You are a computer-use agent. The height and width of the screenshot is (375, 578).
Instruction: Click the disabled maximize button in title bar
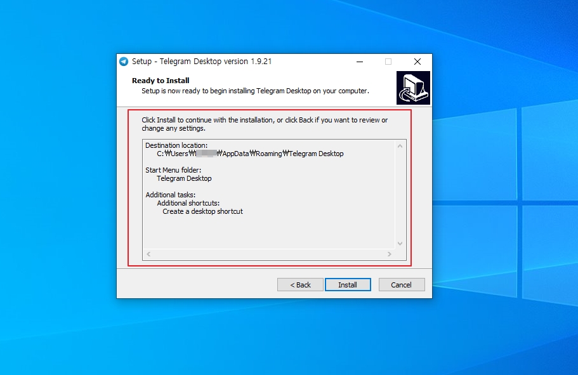click(x=388, y=62)
